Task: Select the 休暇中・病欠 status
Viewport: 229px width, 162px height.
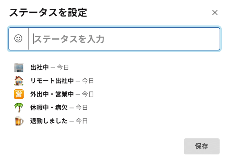Action: [49, 108]
